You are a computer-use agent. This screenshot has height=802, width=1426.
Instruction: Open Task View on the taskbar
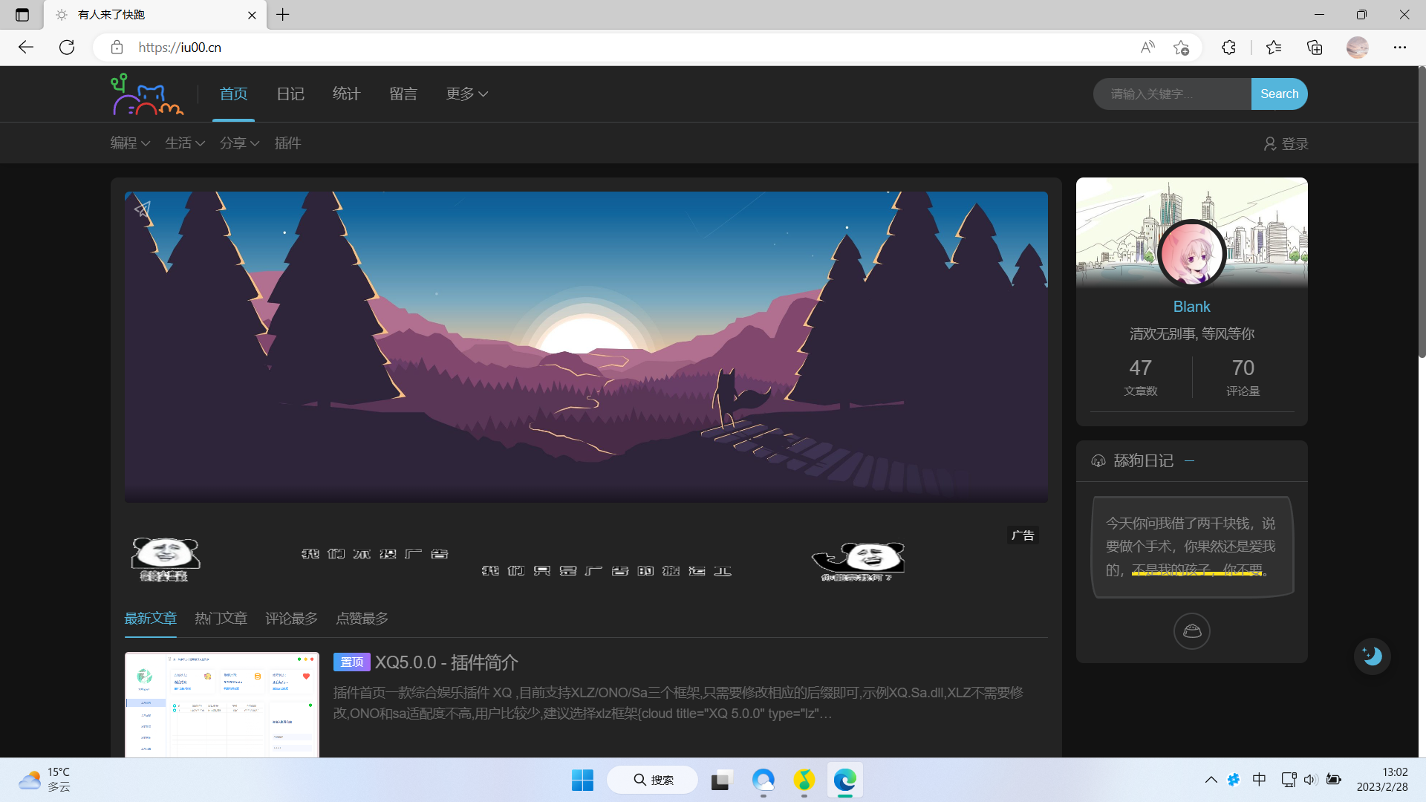point(721,780)
